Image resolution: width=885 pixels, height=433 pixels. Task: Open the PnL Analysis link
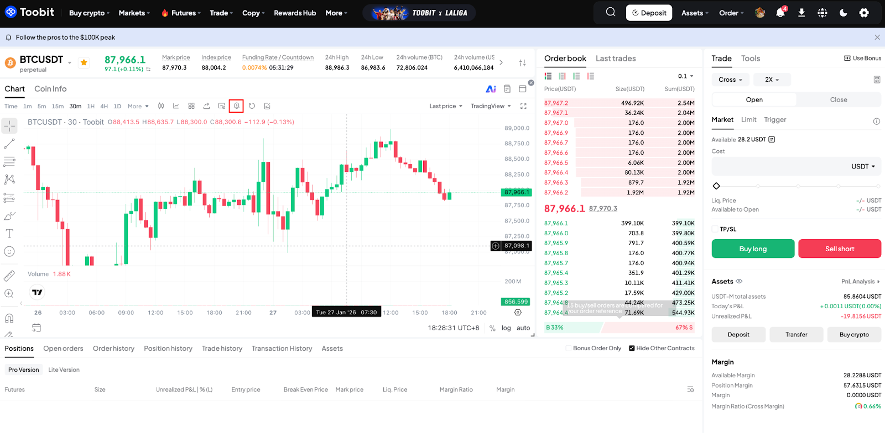(x=861, y=282)
